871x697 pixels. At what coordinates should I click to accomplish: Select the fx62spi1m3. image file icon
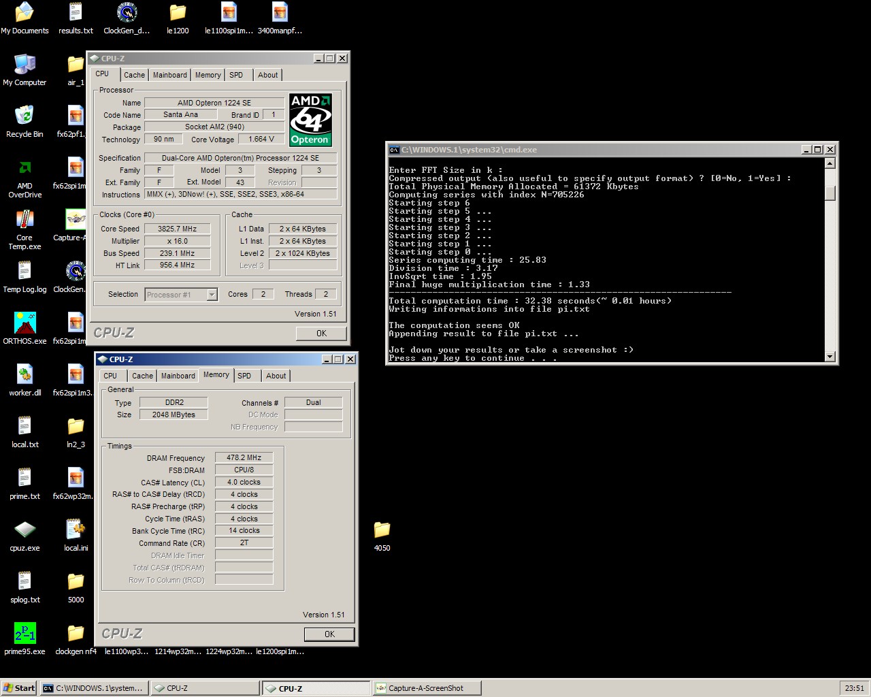pyautogui.click(x=76, y=374)
